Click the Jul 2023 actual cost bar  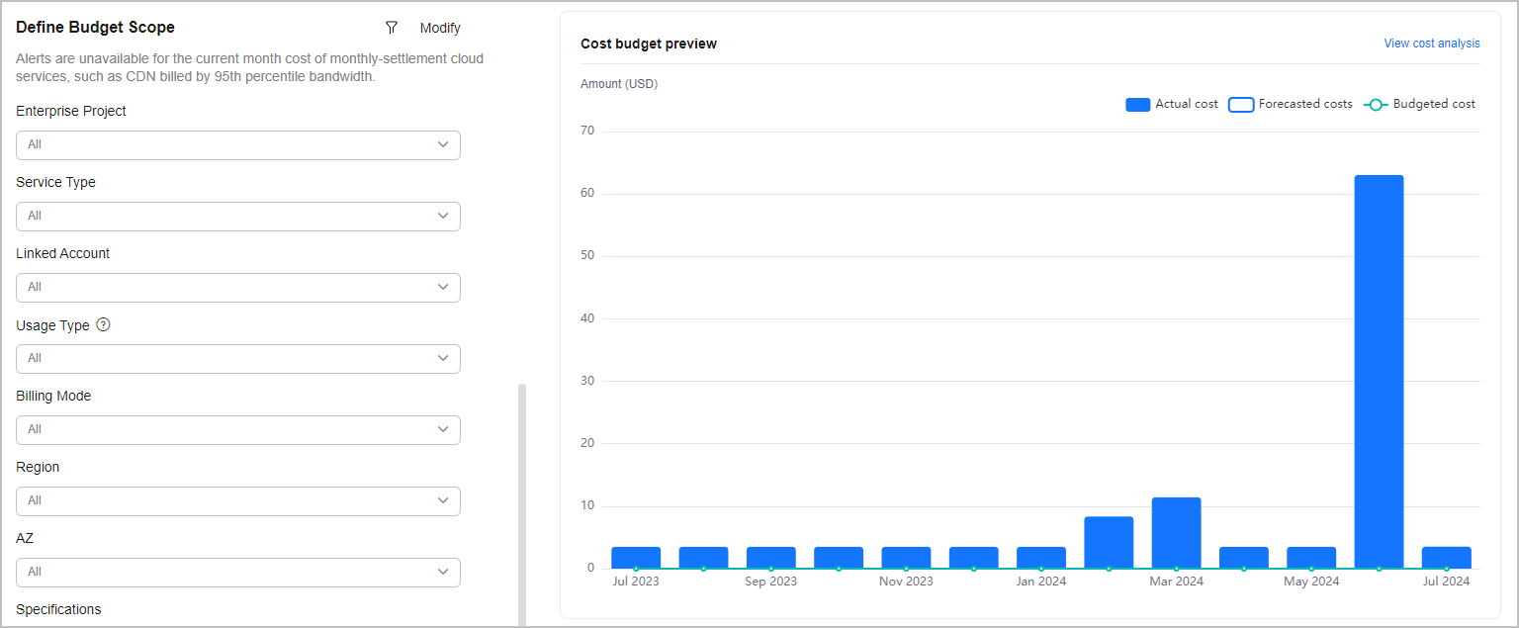636,558
